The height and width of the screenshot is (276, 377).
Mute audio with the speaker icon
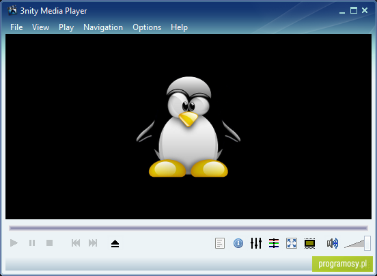click(333, 243)
